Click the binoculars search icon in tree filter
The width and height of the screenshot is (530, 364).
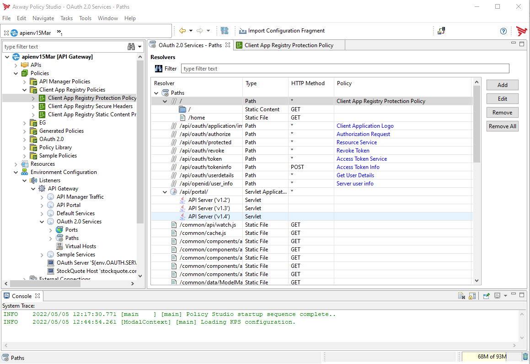point(131,47)
